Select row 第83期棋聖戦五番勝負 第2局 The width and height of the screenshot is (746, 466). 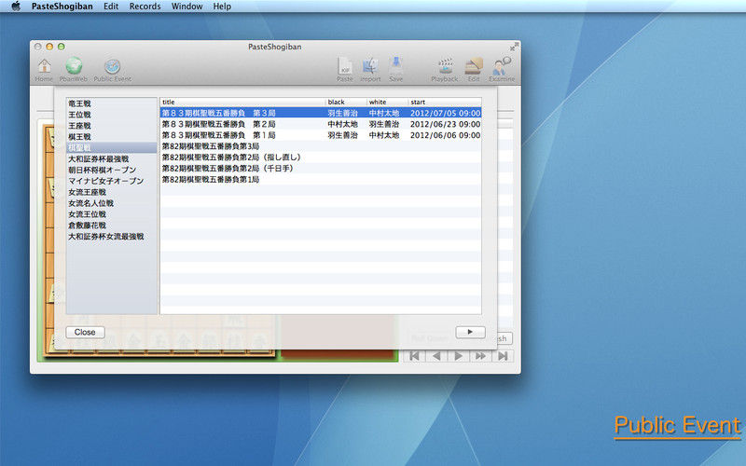click(x=321, y=124)
